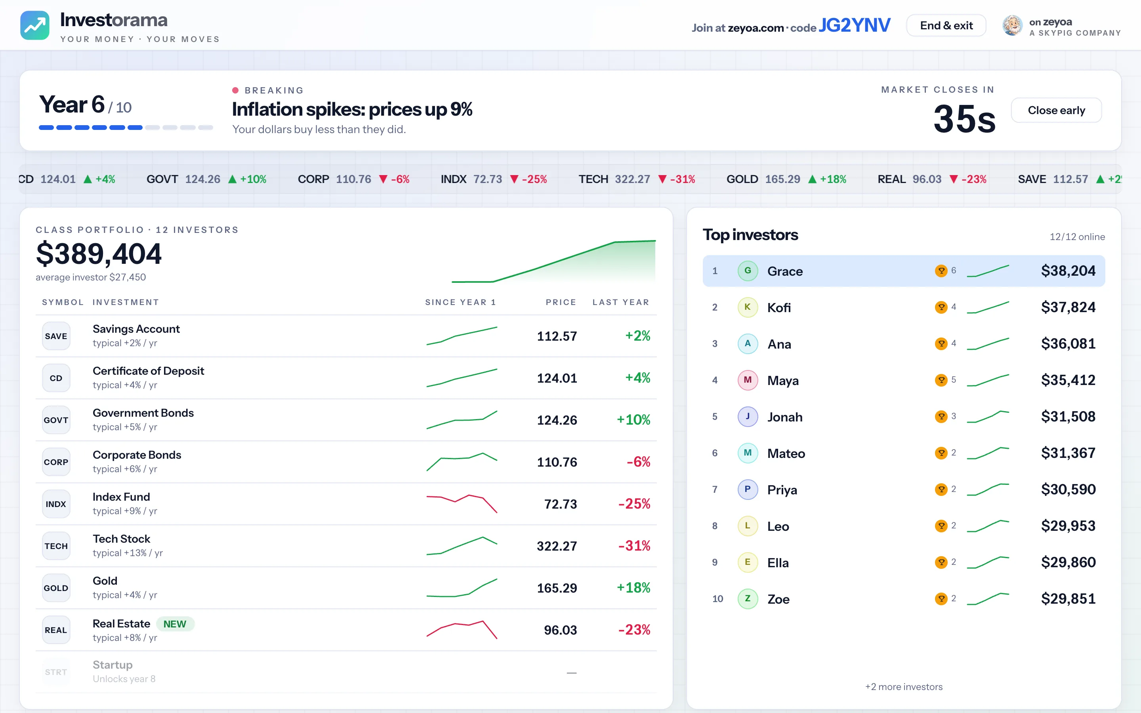Click Maya's avatar circle
The image size is (1141, 713).
[x=748, y=380]
